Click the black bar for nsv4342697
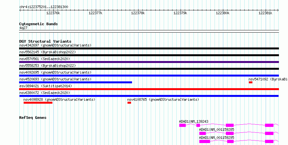This screenshot has height=145, width=288. [x=149, y=48]
